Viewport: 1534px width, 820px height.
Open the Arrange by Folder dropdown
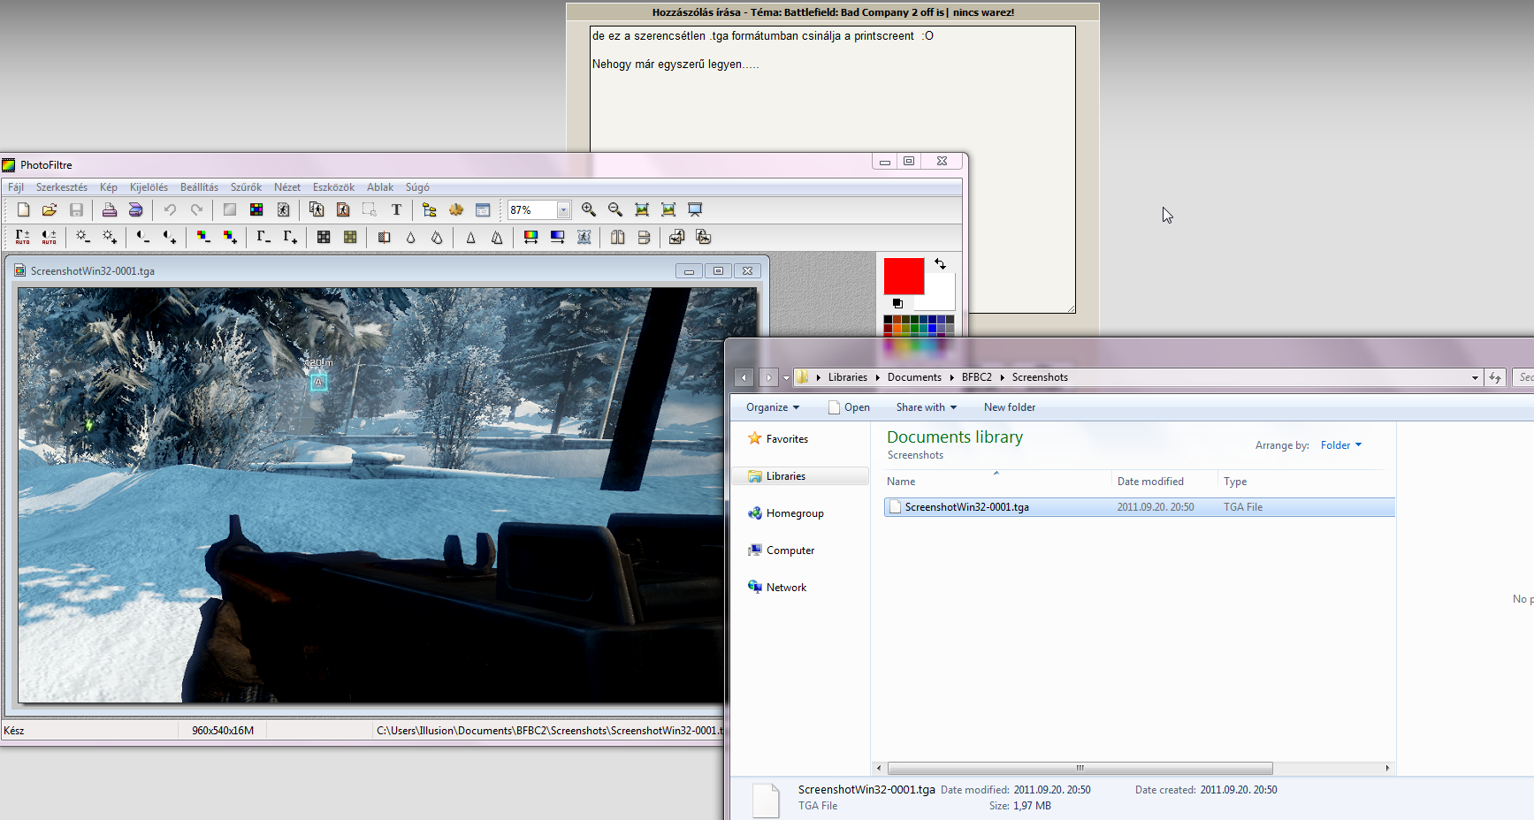click(1341, 445)
